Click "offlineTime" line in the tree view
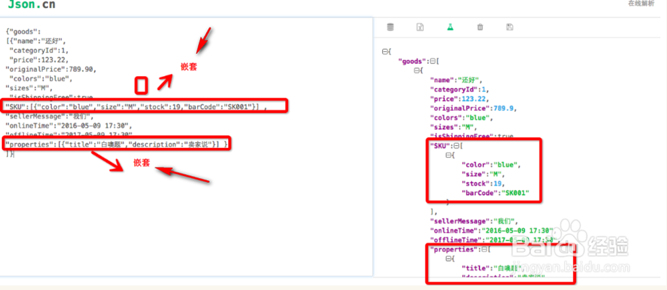Screen dimensions: 667x290 pyautogui.click(x=494, y=240)
